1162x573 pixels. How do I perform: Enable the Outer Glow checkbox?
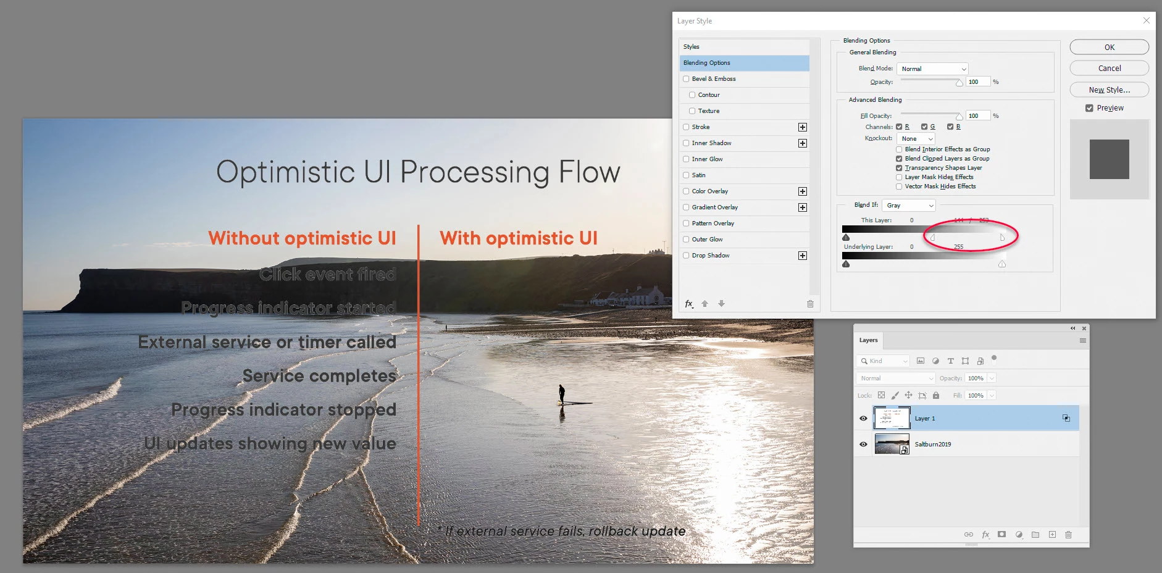click(x=686, y=240)
